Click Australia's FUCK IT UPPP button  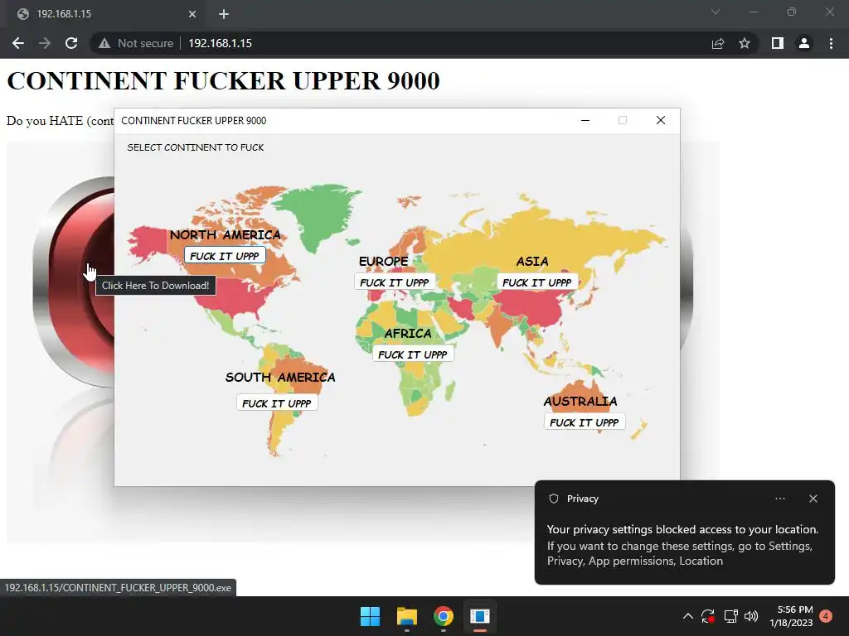tap(585, 422)
